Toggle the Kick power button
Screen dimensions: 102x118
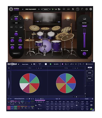point(12,19)
